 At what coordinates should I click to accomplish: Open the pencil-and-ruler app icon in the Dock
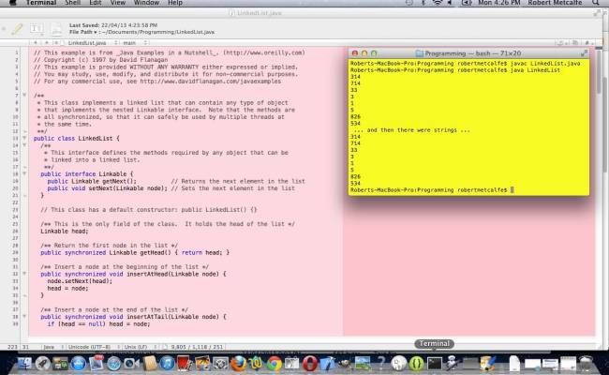(x=488, y=364)
